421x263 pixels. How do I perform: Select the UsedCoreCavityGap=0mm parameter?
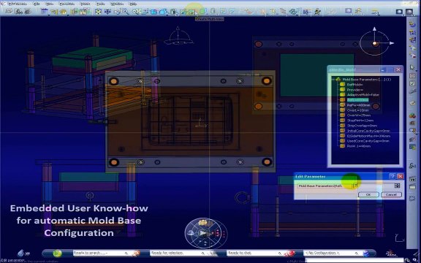tap(368, 141)
